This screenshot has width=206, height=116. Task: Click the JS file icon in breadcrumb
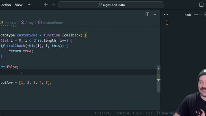point(1,22)
